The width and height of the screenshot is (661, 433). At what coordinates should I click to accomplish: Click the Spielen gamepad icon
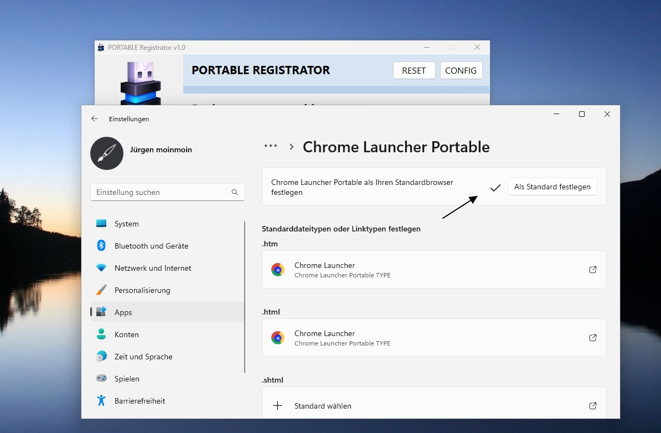coord(101,378)
